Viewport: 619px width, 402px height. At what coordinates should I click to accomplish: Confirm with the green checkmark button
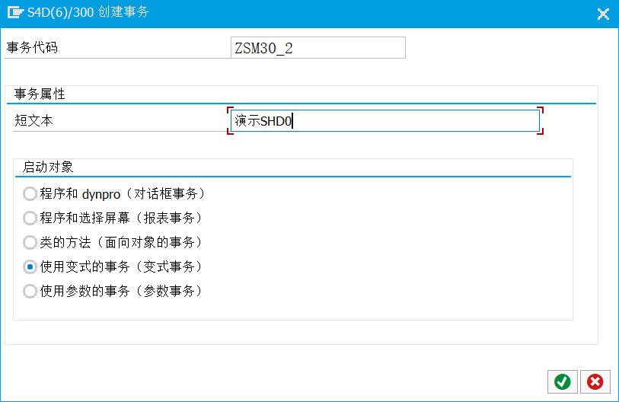562,382
